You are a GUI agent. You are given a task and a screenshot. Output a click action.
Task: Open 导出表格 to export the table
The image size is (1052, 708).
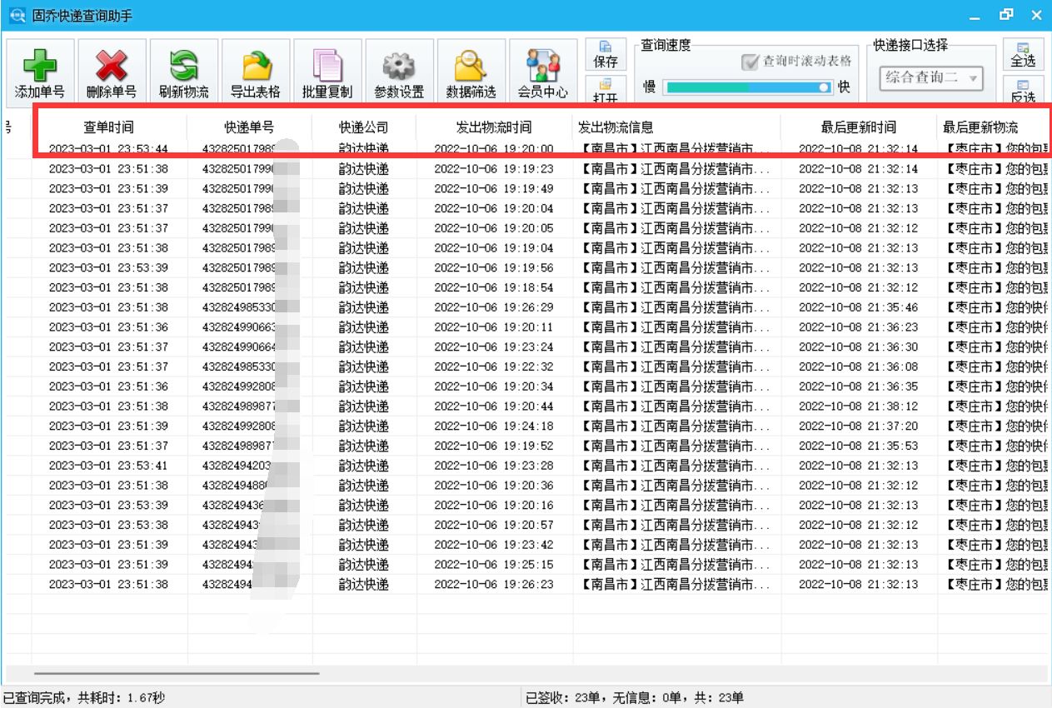point(254,72)
